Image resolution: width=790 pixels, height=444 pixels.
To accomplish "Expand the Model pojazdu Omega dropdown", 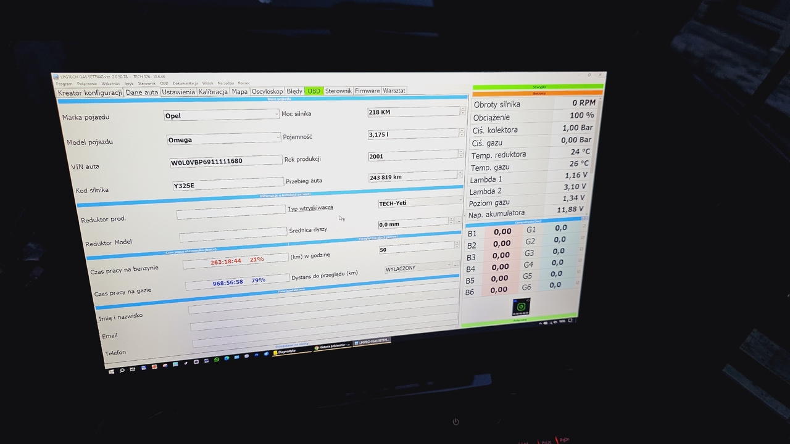I will coord(278,138).
